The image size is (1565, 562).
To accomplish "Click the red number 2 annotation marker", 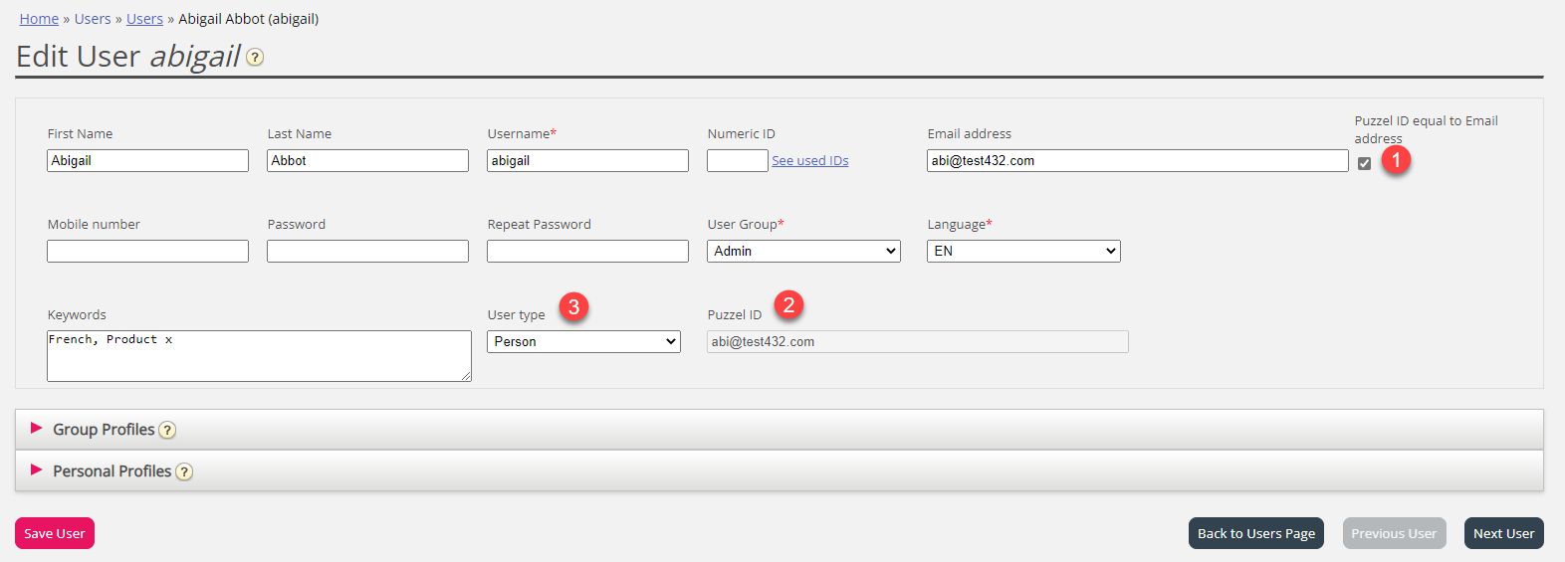I will (788, 304).
